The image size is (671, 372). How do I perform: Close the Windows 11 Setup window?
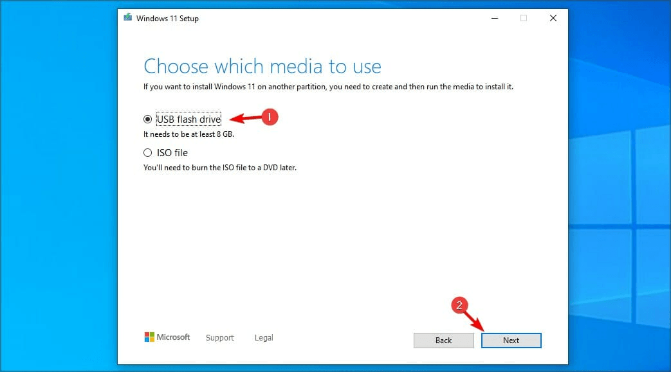(x=553, y=18)
